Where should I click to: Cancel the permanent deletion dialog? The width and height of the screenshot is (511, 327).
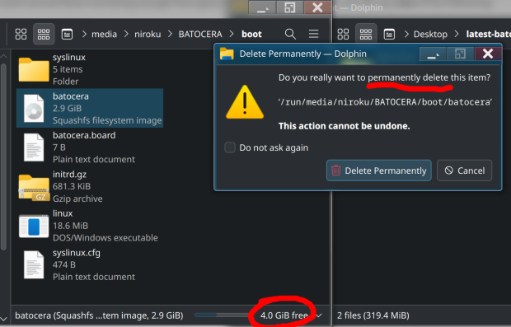464,171
